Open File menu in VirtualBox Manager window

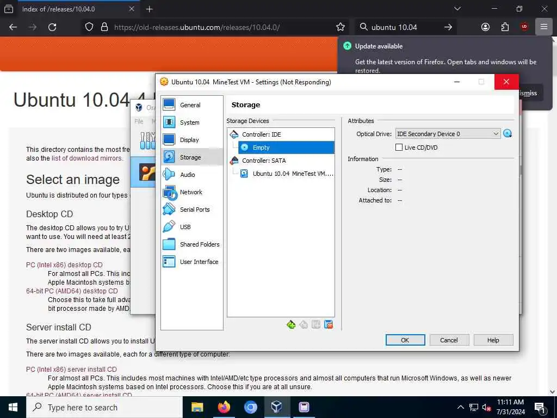coord(139,121)
